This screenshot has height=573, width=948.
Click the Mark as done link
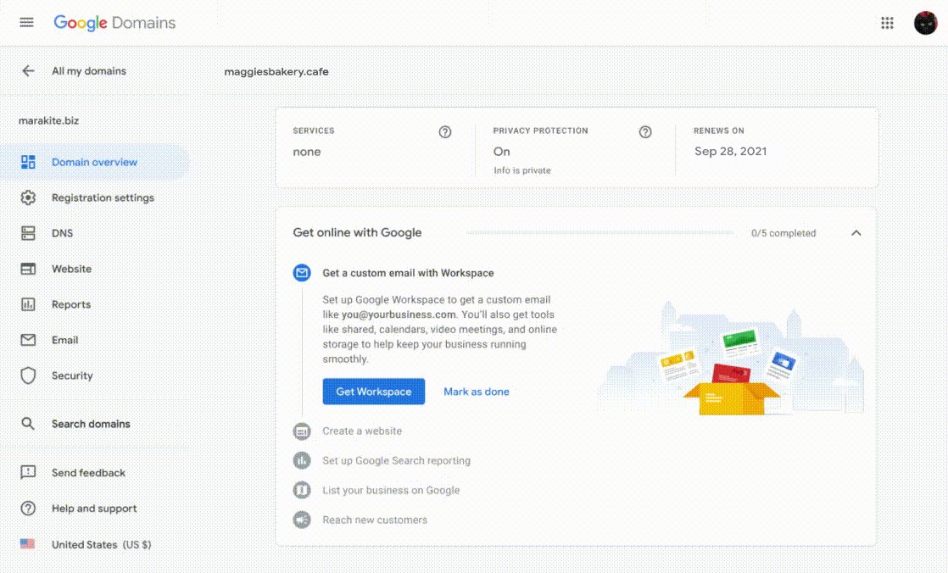[x=477, y=392]
